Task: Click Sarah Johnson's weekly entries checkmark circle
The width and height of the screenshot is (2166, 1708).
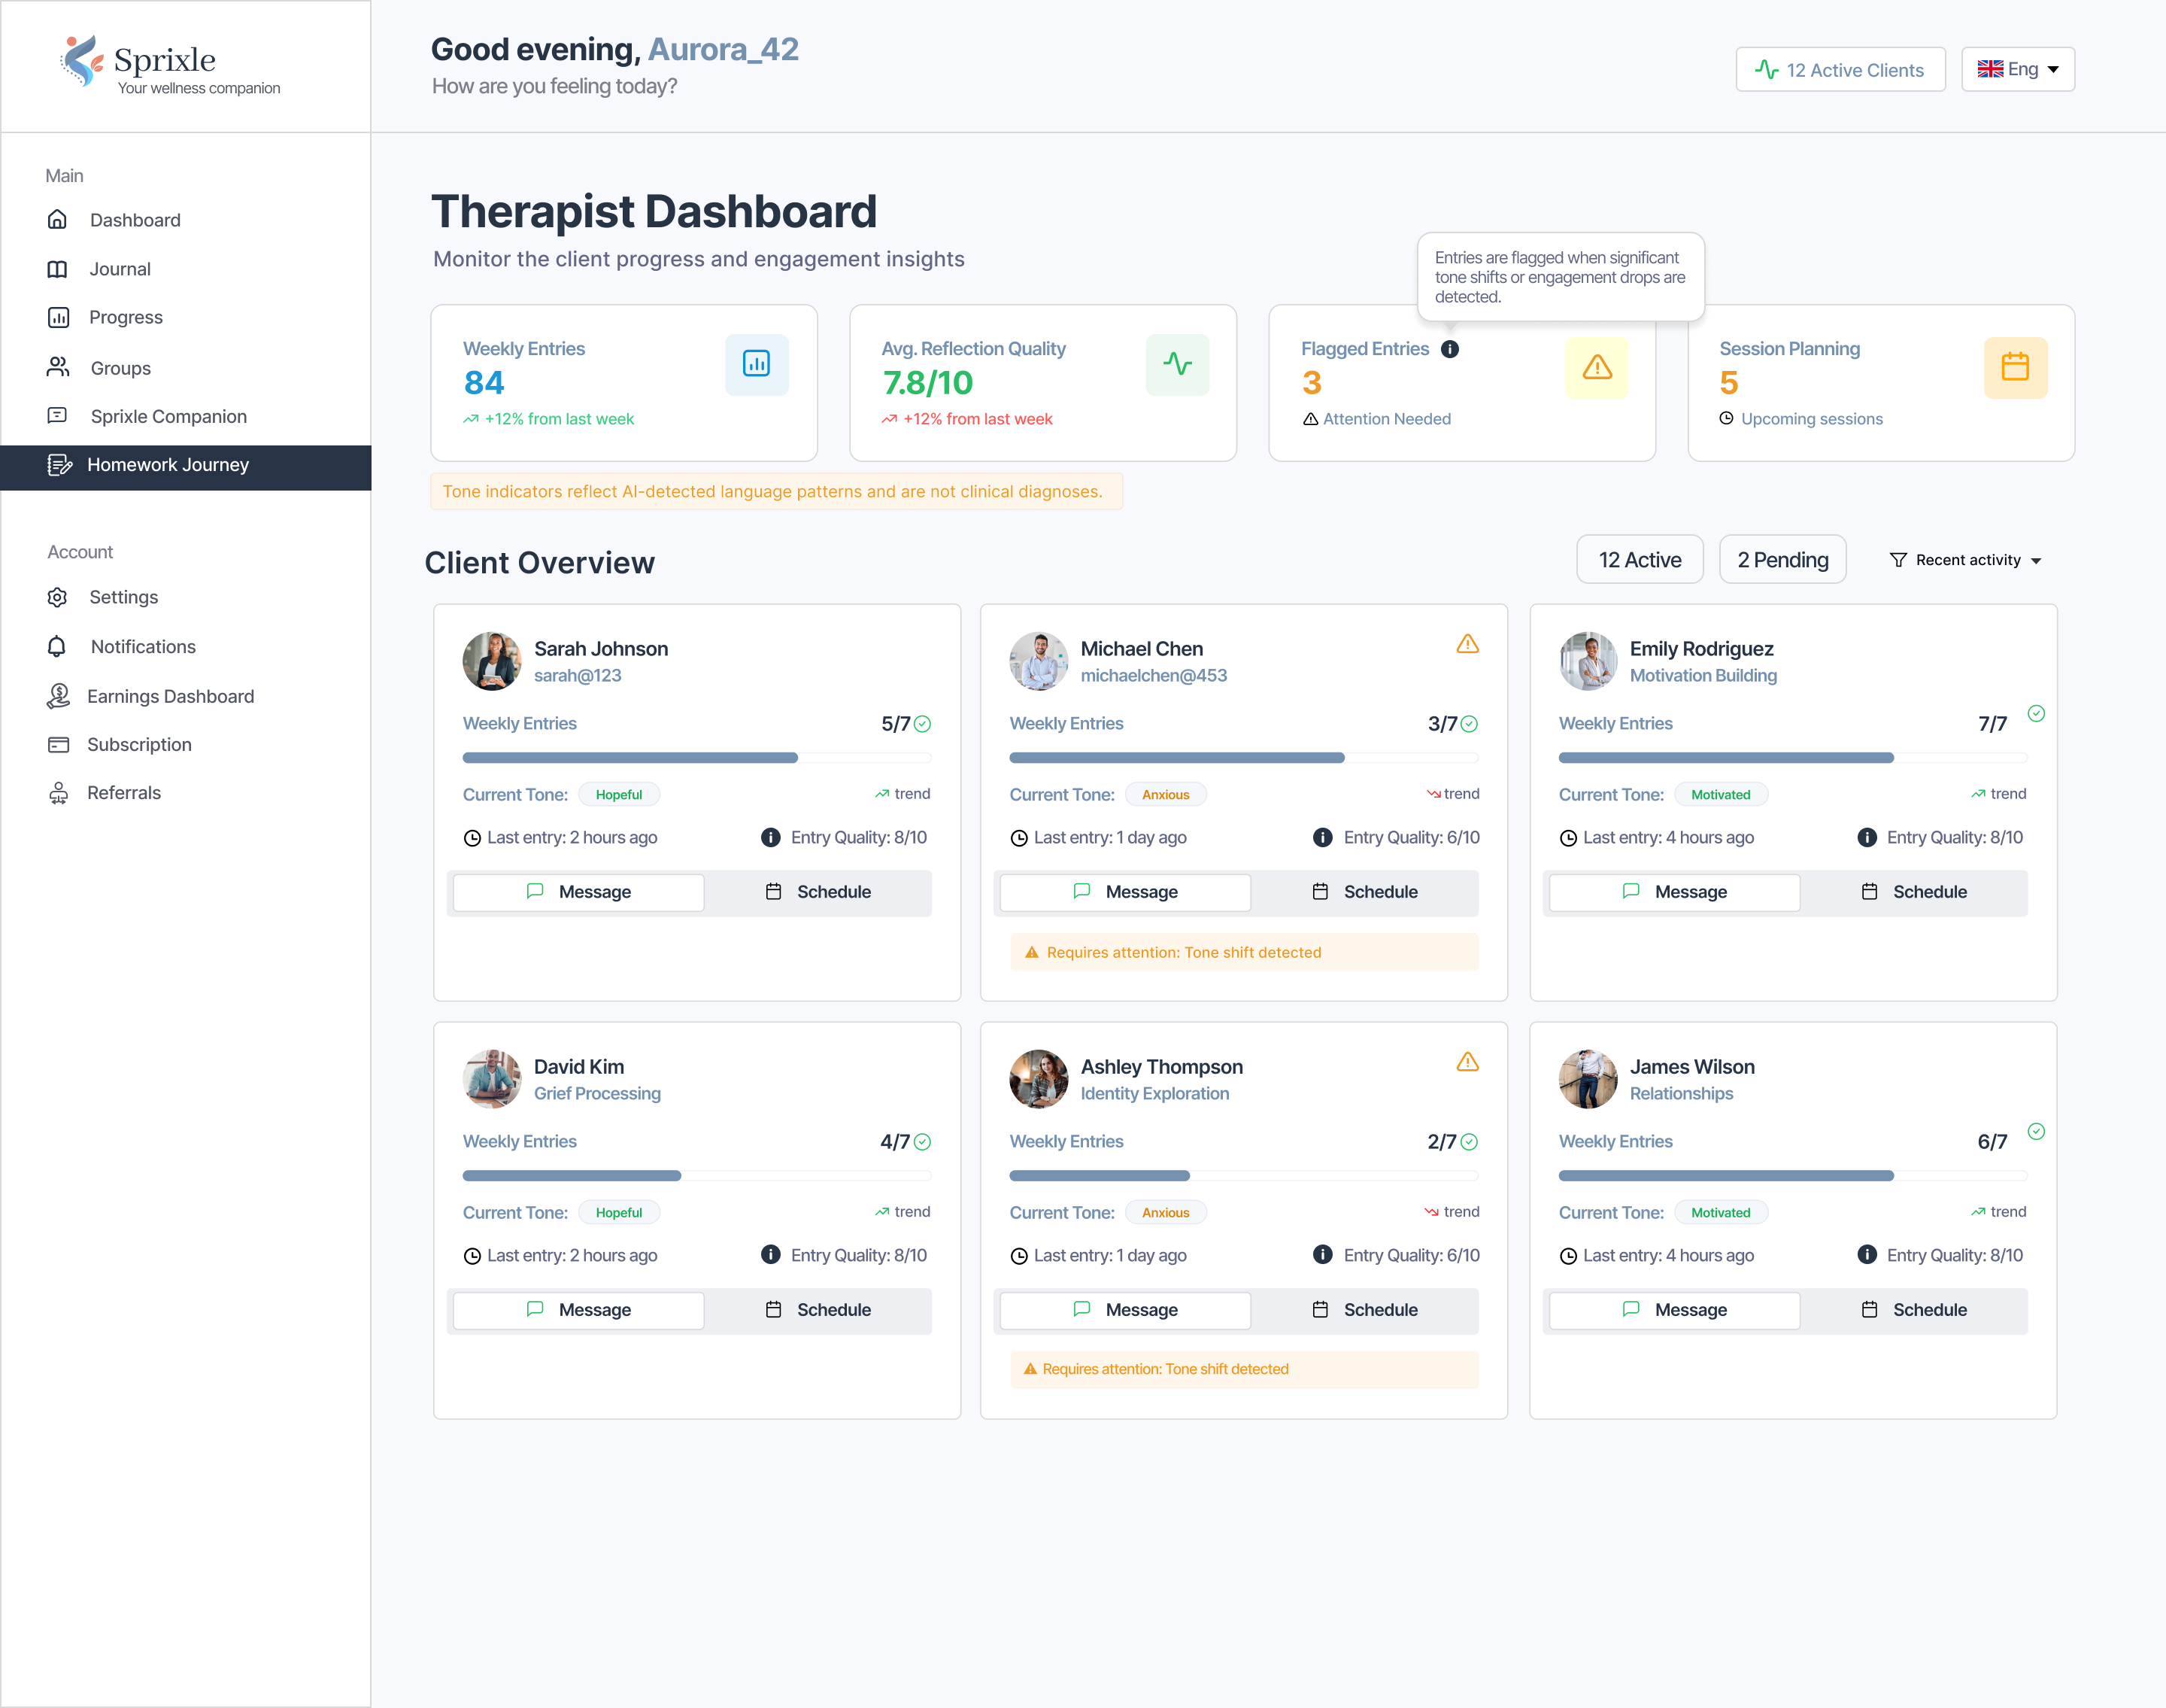Action: click(x=923, y=724)
